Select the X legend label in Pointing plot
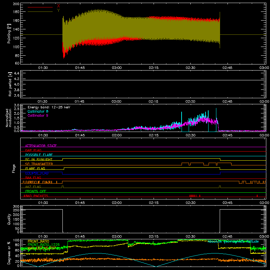 tap(58, 6)
